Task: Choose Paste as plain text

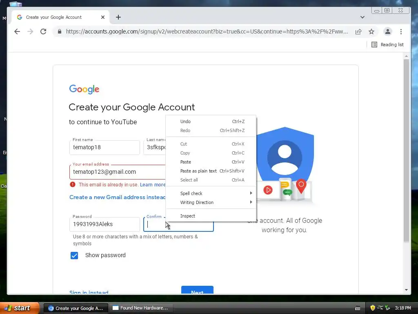Action: [x=211, y=171]
